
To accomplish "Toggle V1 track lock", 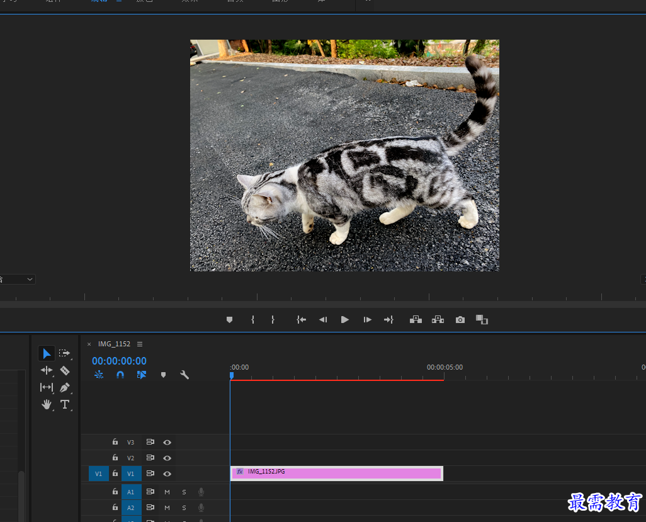I will tap(115, 474).
